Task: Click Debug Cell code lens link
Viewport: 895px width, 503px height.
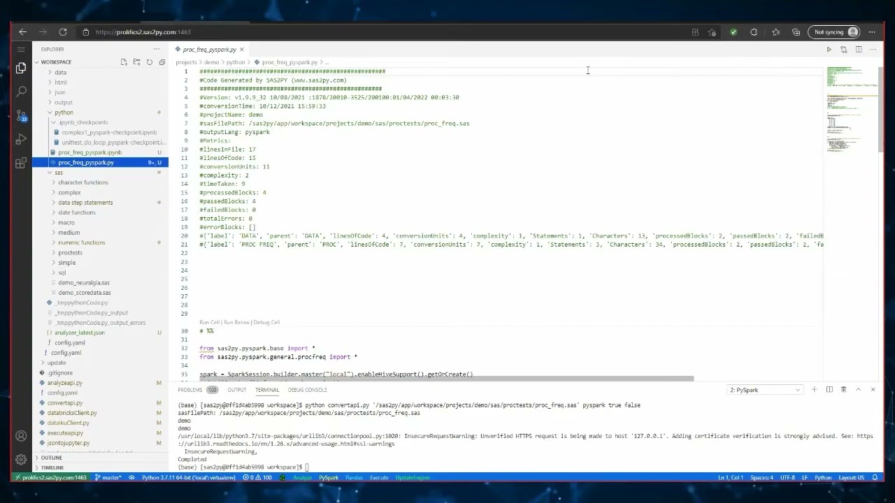Action: [266, 323]
